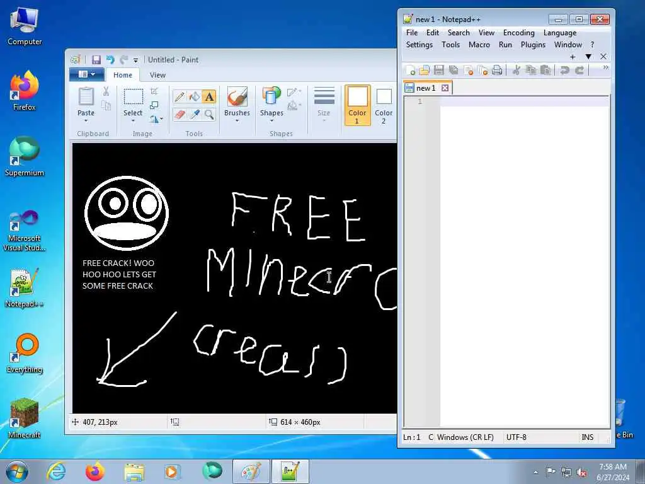Select the Text tool in Paint
This screenshot has height=484, width=645.
coord(209,96)
